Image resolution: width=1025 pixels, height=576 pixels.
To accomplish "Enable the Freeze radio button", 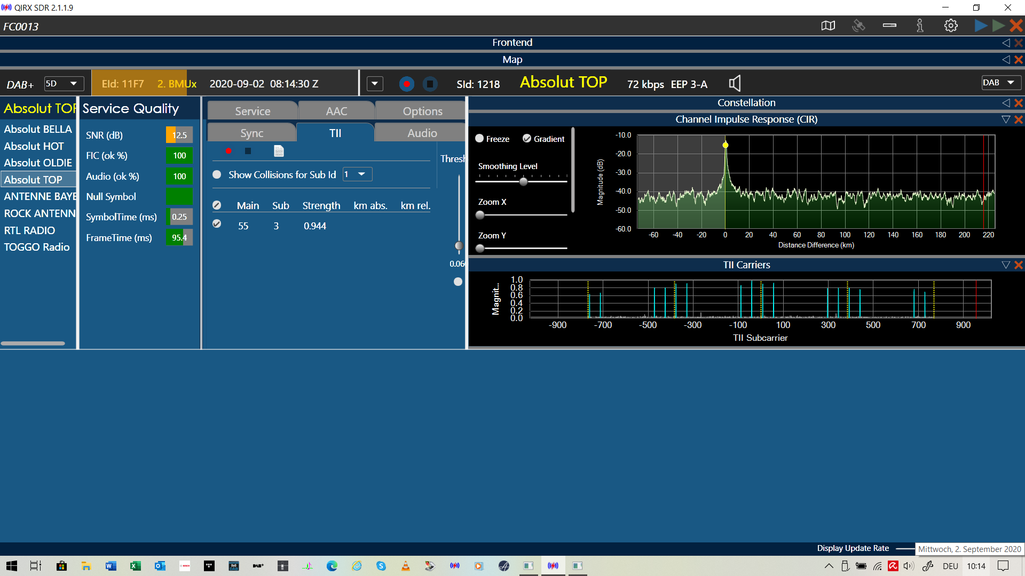I will [x=479, y=139].
